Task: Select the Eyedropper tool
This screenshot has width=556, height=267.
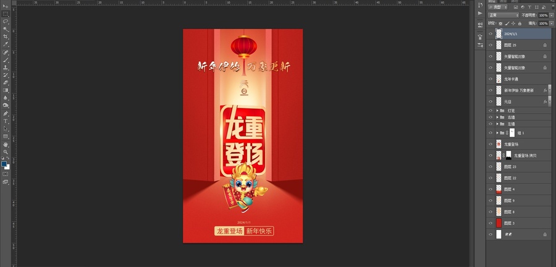Action: click(6, 44)
